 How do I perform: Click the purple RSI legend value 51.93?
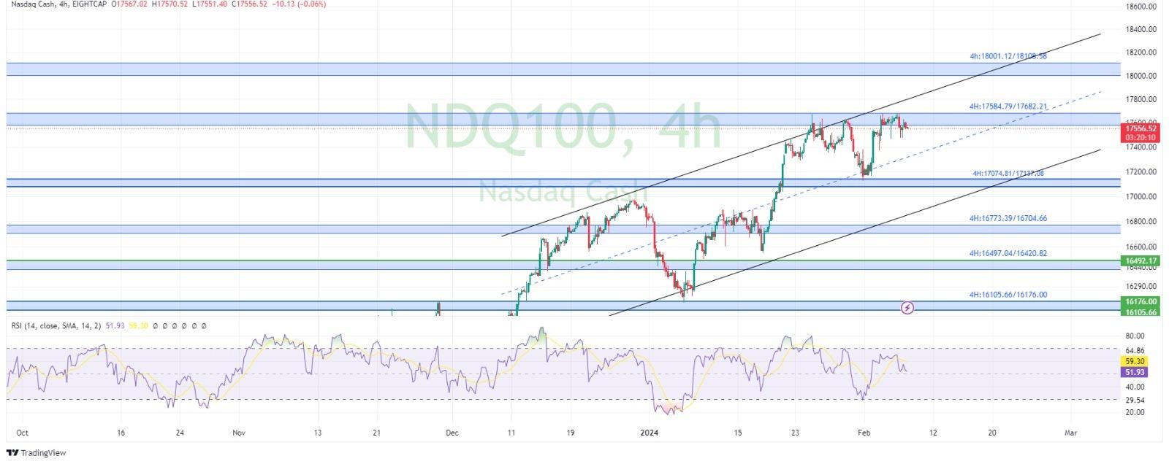[115, 326]
